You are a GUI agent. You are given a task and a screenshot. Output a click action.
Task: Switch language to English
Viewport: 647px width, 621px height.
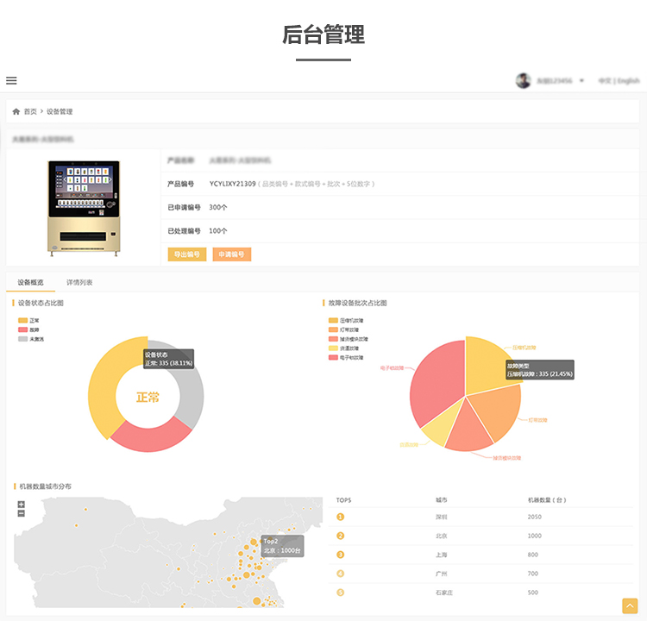click(628, 80)
